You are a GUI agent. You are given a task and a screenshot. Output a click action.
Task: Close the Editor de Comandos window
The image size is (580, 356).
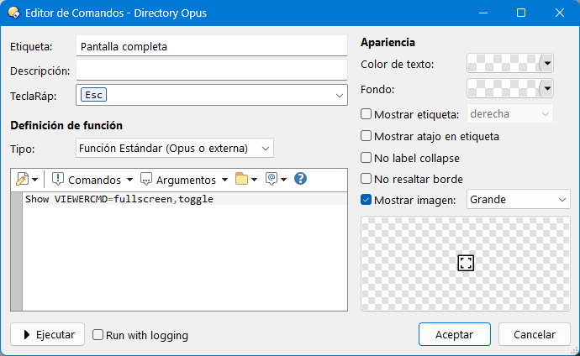(x=560, y=13)
